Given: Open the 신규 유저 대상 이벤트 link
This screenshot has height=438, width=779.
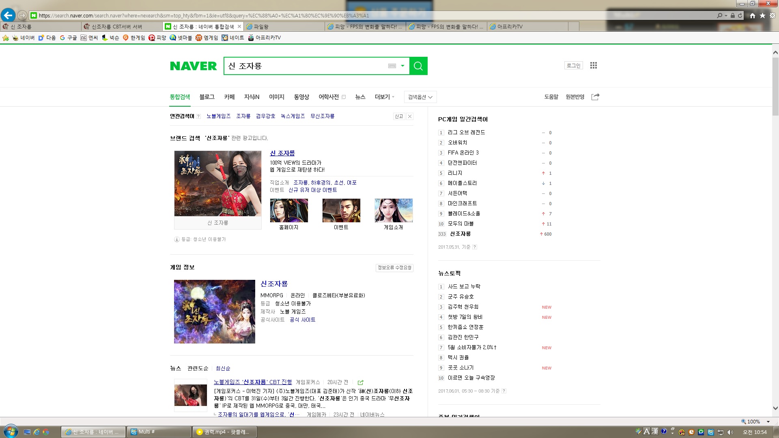Looking at the screenshot, I should tap(312, 190).
